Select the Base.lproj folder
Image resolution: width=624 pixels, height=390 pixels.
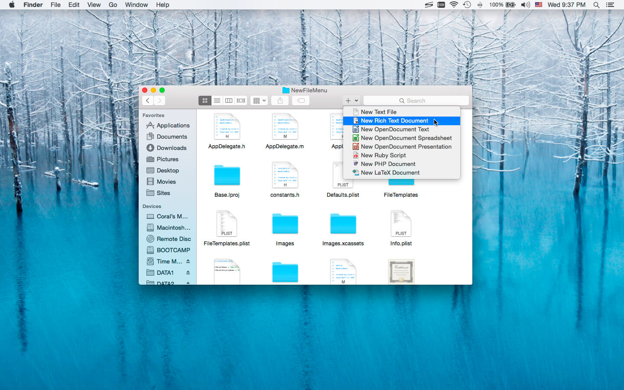227,175
